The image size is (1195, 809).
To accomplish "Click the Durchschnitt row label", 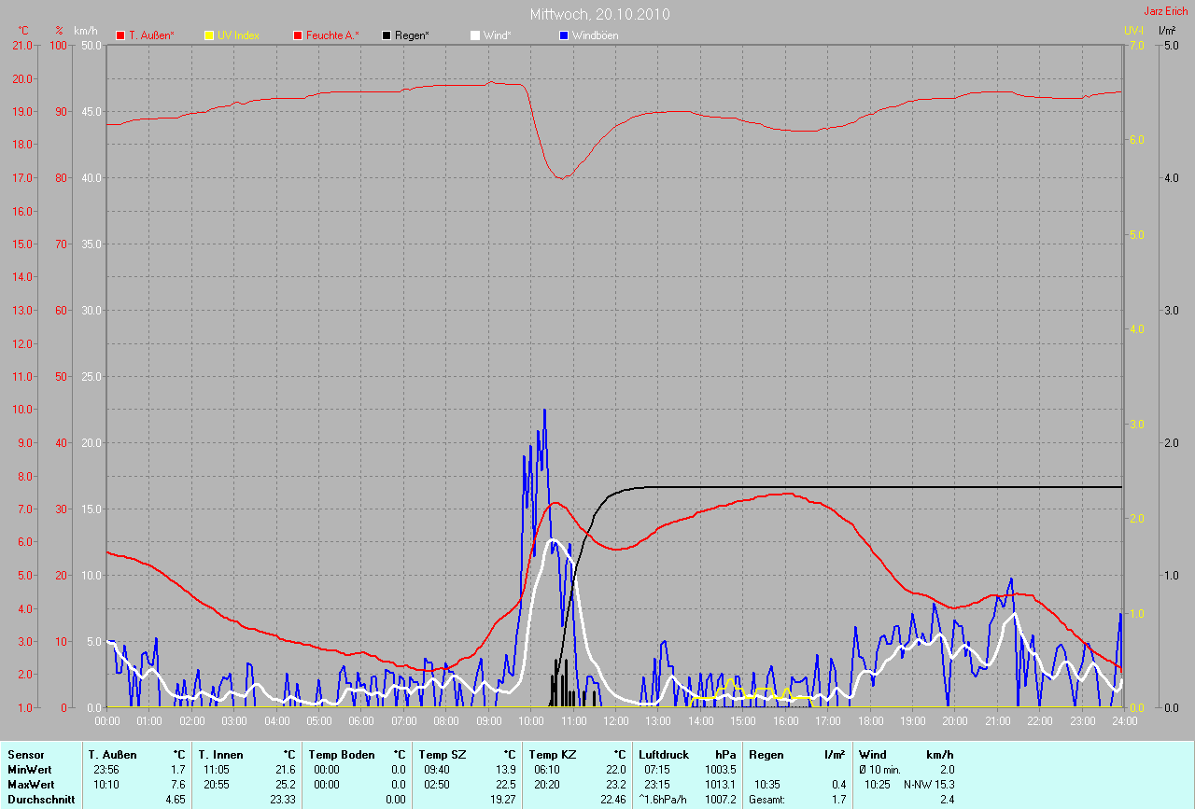I will pyautogui.click(x=37, y=800).
